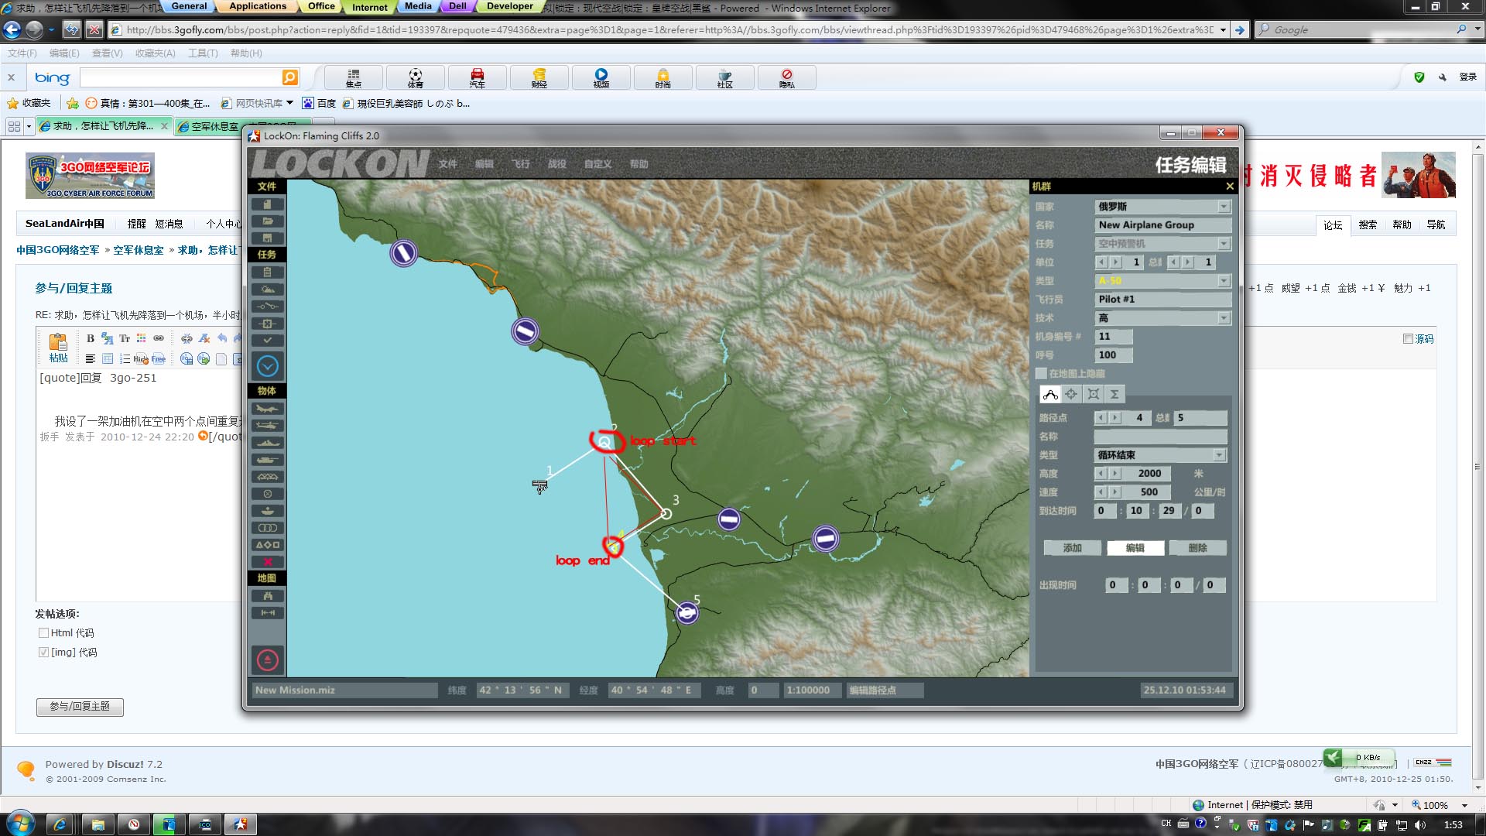Click the red circular exit button

tap(267, 660)
